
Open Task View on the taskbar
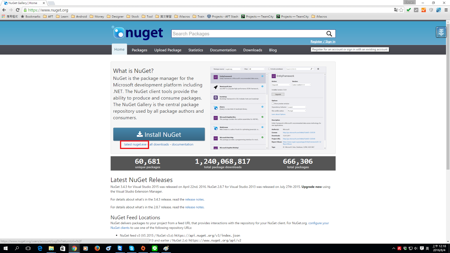[28, 248]
